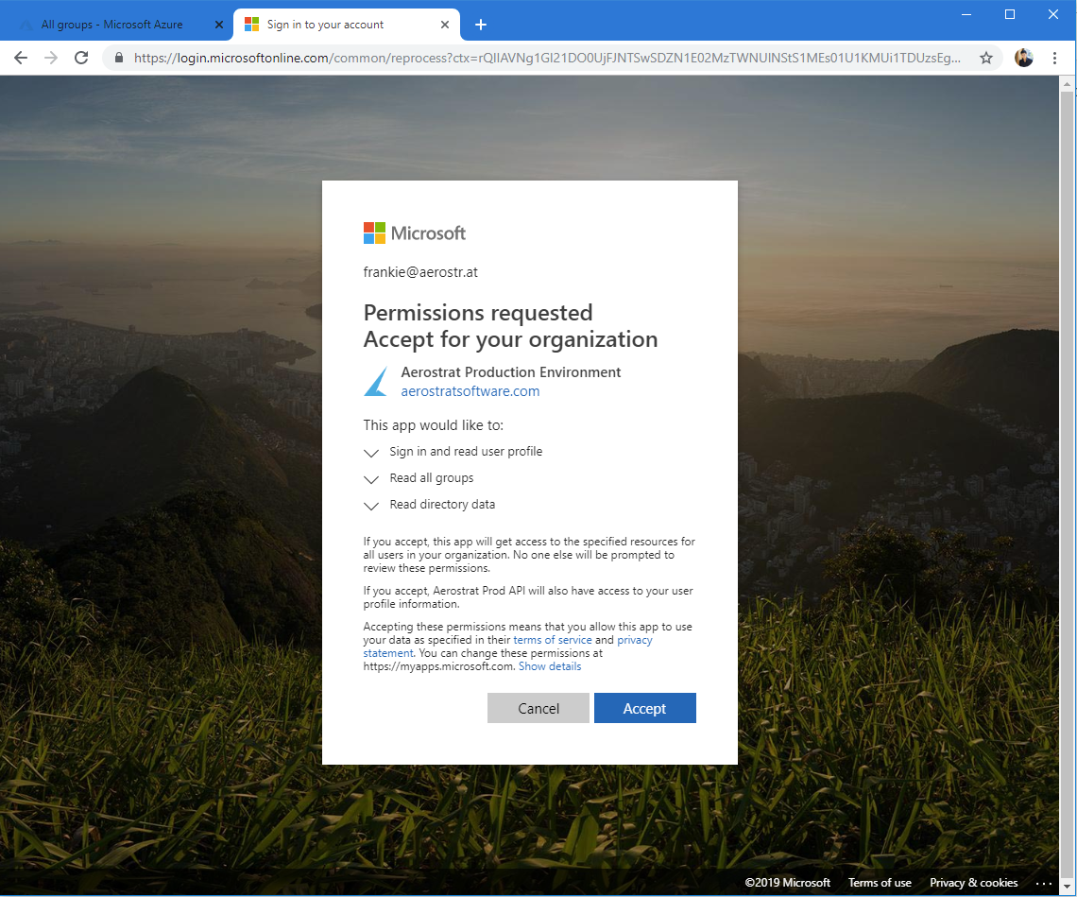
Task: Click the Microsoft logo in the dialog
Action: click(414, 233)
